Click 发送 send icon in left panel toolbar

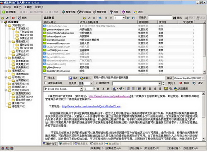point(22,18)
